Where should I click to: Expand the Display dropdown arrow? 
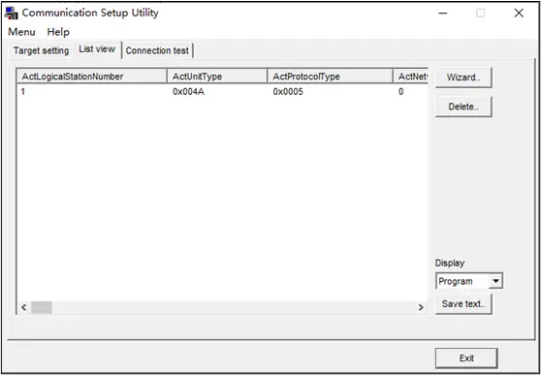pyautogui.click(x=495, y=281)
